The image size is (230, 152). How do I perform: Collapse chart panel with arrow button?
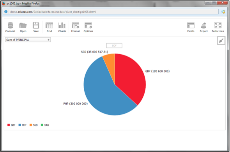221,41
